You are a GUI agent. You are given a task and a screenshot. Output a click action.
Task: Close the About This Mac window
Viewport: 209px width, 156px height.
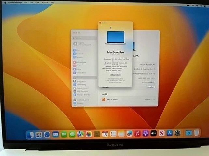[100, 23]
